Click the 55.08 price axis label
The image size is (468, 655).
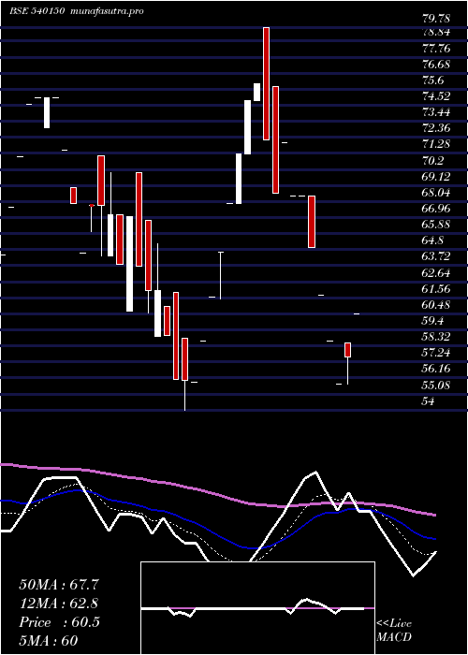coord(436,385)
